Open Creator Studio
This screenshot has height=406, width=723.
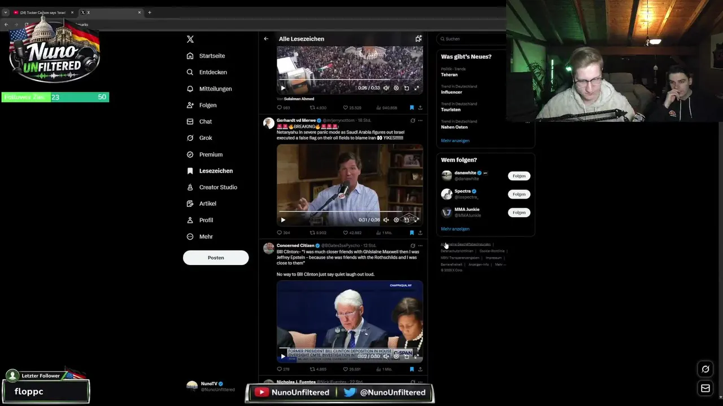(x=212, y=187)
